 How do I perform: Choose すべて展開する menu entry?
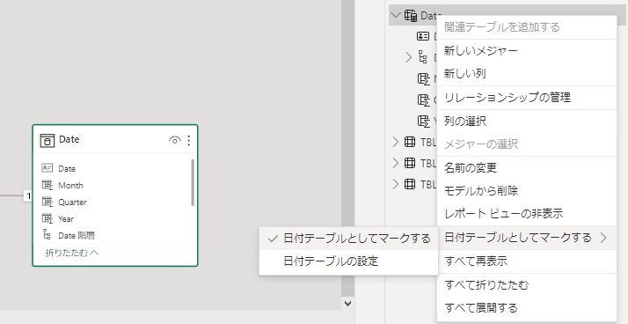526,308
